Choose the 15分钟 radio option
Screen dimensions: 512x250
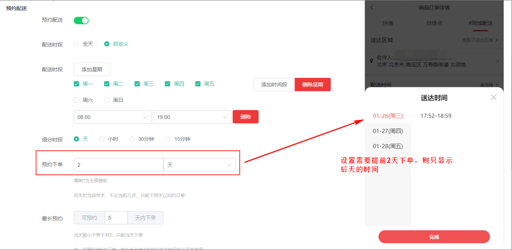(168, 139)
